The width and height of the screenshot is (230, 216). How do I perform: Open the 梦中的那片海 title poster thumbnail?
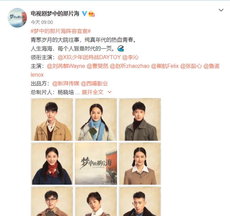[x=96, y=163]
